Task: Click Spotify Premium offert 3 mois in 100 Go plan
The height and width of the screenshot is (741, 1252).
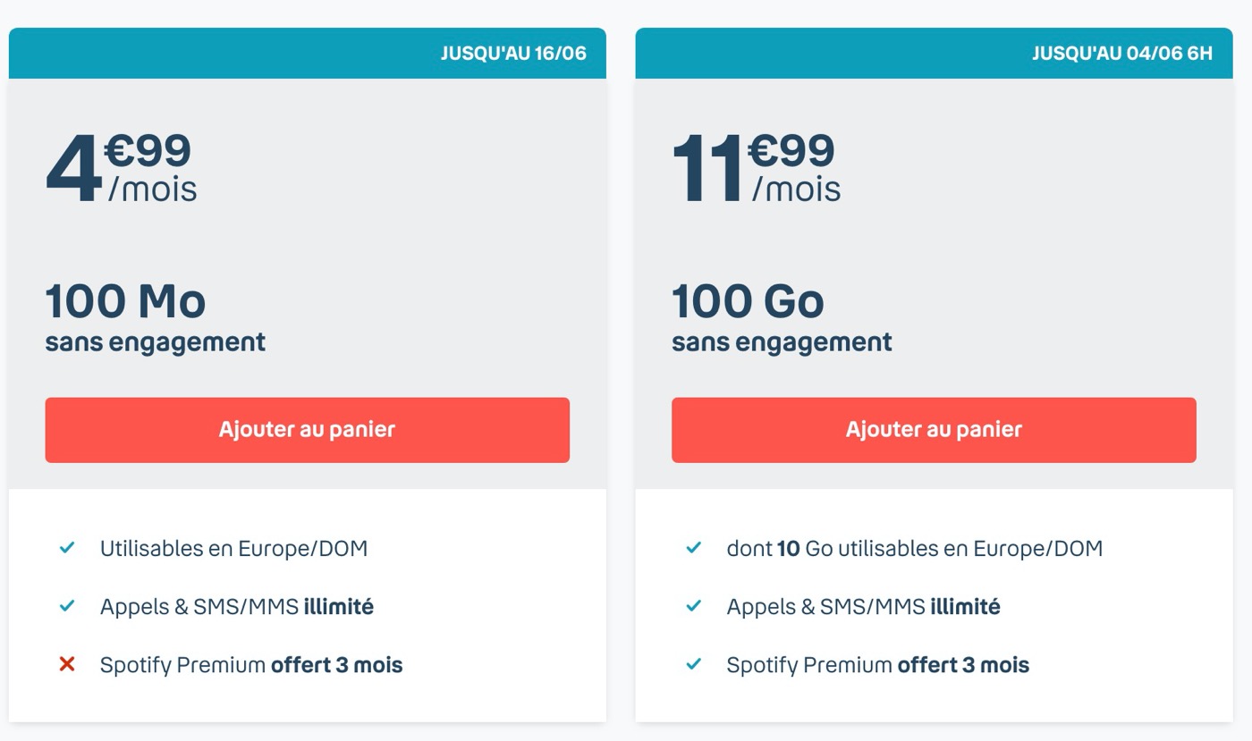Action: (x=878, y=665)
